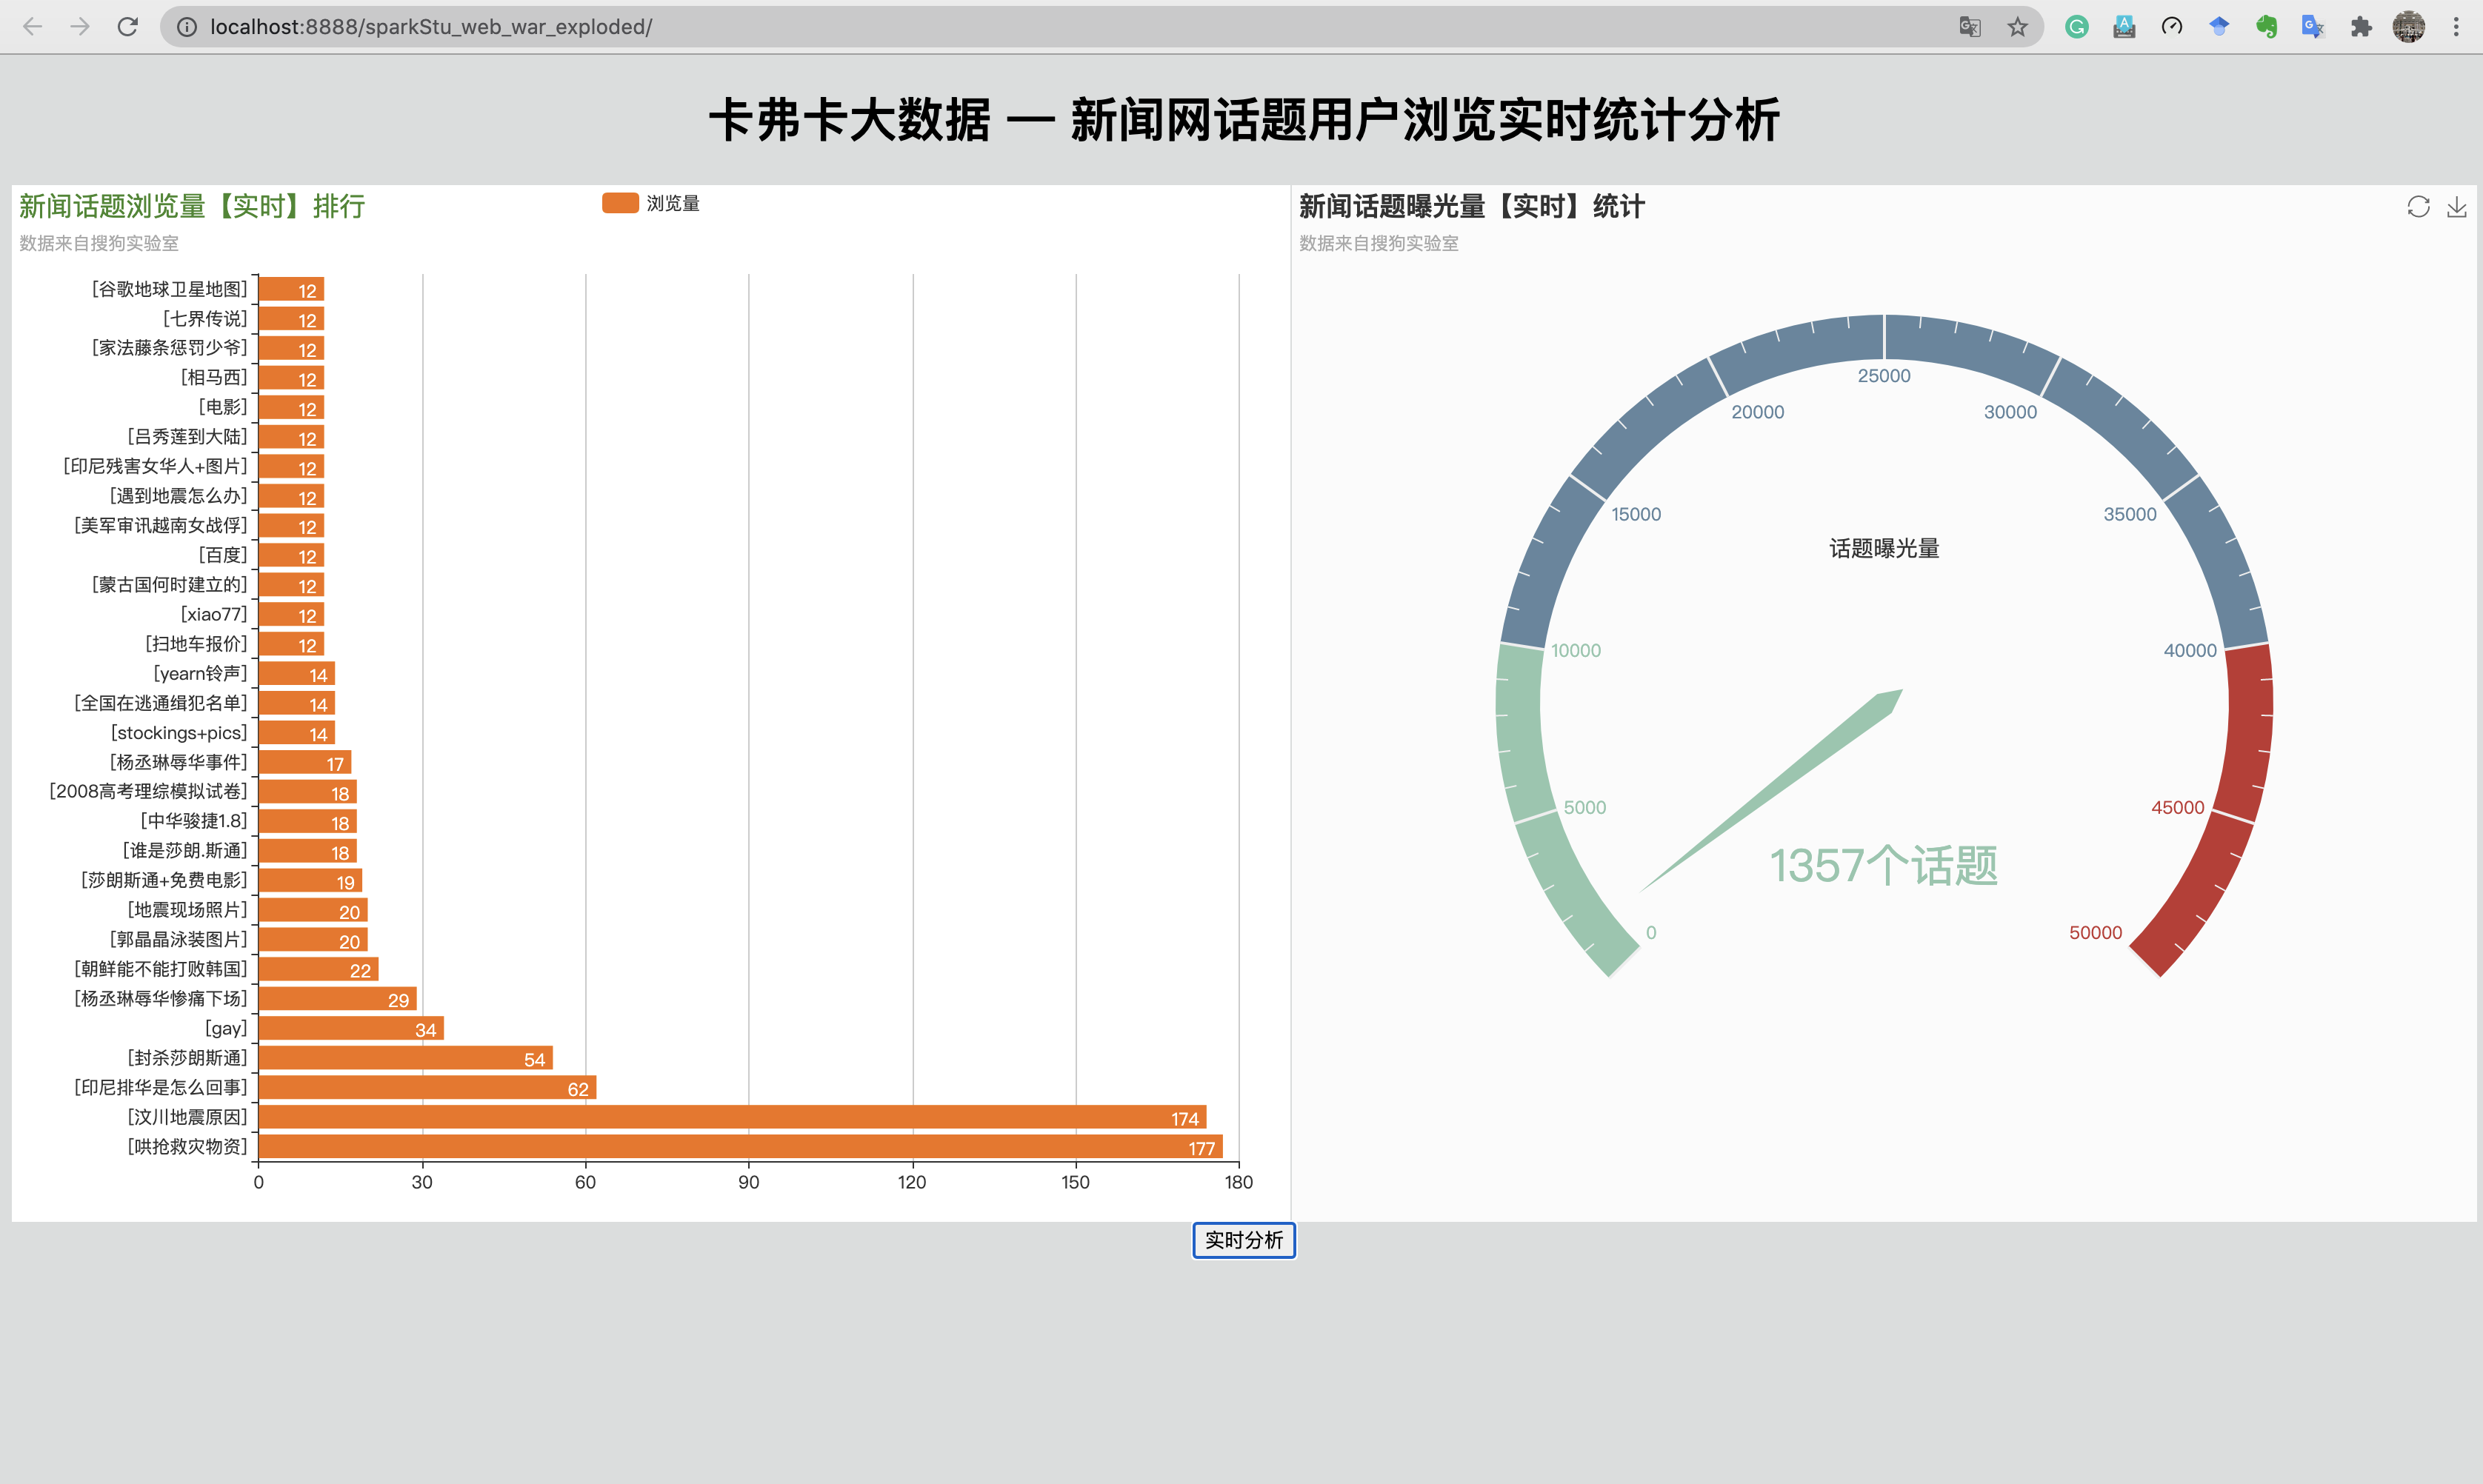Open the translate page icon
This screenshot has height=1484, width=2483.
pyautogui.click(x=1970, y=27)
